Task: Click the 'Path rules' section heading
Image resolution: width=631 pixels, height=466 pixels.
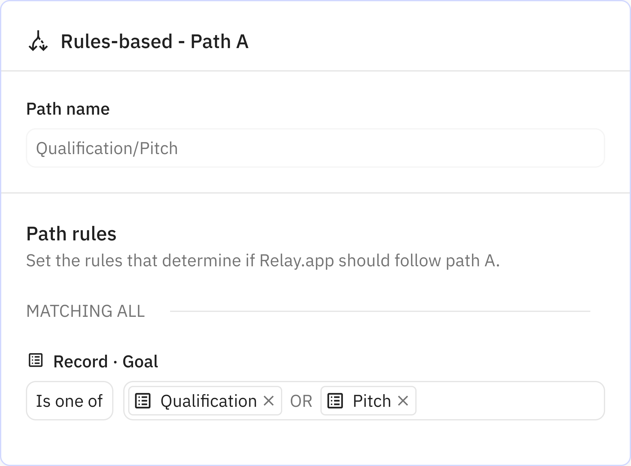Action: pos(71,234)
